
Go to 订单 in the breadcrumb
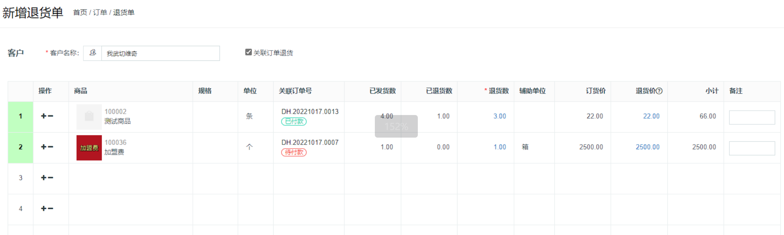coord(100,12)
